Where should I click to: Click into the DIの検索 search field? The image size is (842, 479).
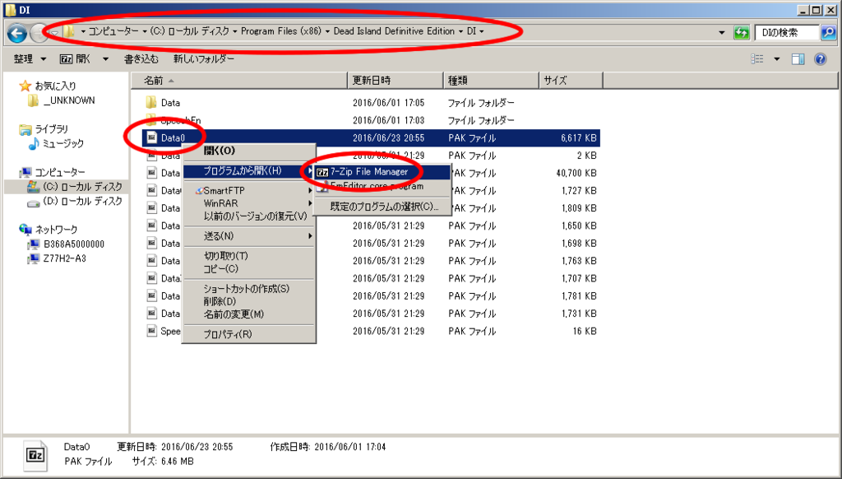(788, 33)
